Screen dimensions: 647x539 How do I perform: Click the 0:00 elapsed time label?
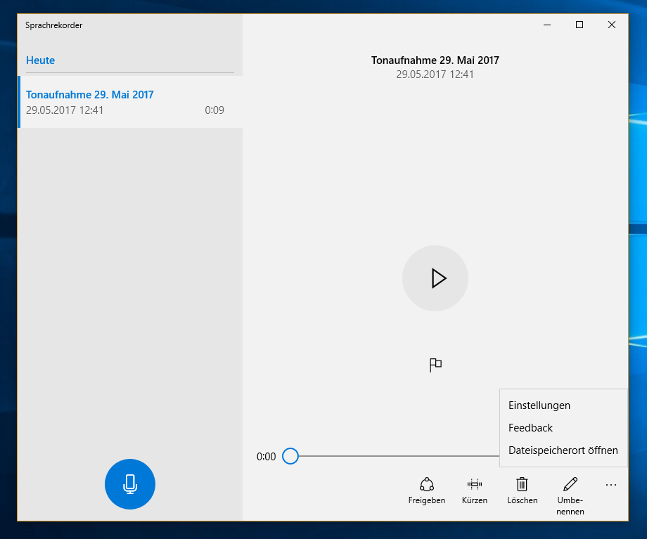(267, 457)
